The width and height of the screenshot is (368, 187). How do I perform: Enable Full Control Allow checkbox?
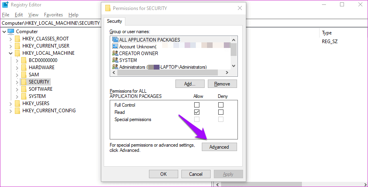click(x=197, y=105)
